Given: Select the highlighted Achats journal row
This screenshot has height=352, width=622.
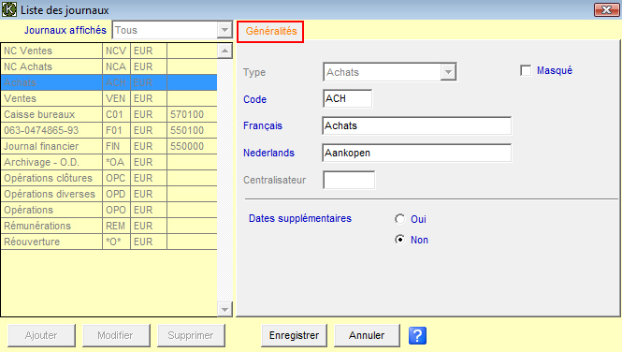Looking at the screenshot, I should point(108,82).
